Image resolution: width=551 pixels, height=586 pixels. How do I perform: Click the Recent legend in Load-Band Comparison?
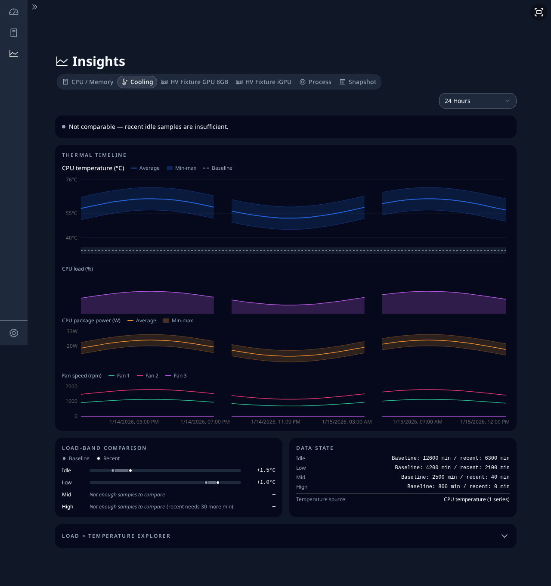(108, 458)
